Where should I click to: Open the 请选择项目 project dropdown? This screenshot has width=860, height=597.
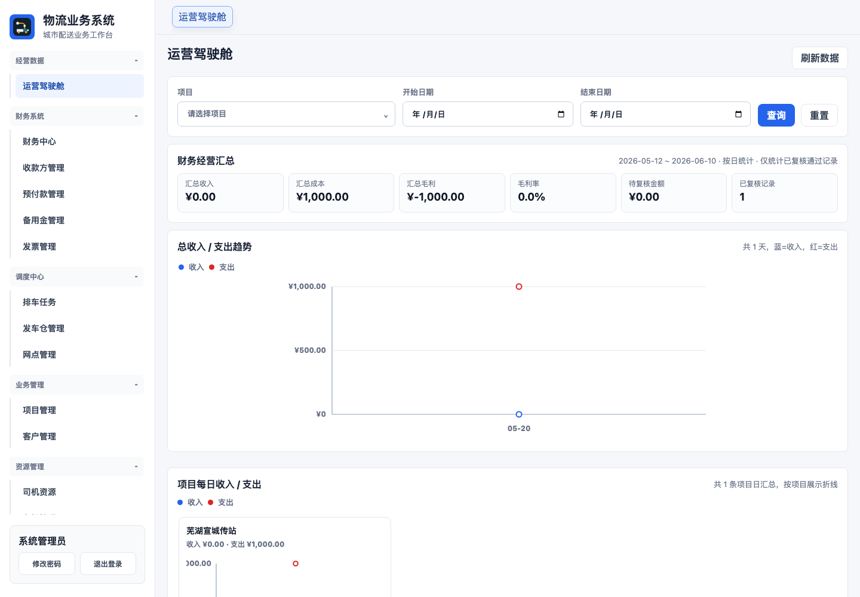tap(286, 114)
